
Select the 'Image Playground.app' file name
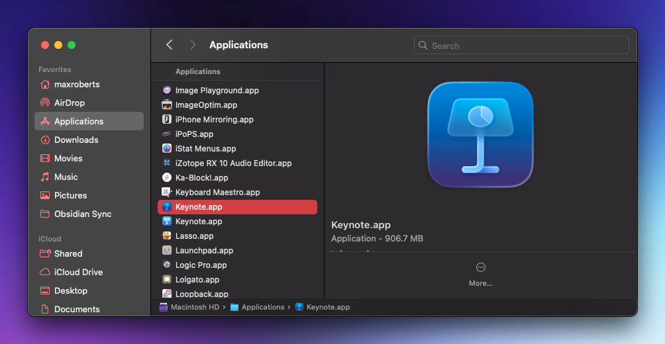point(217,90)
